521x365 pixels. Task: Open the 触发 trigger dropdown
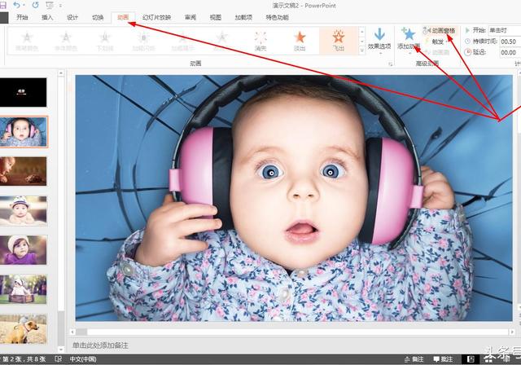click(x=438, y=42)
